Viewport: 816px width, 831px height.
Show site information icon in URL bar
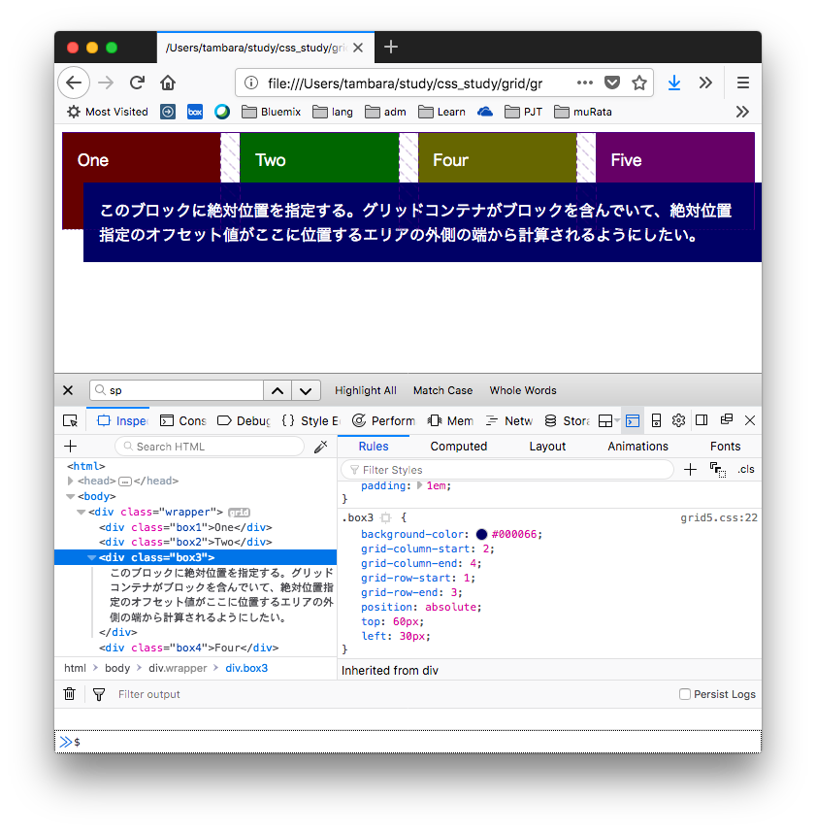251,83
